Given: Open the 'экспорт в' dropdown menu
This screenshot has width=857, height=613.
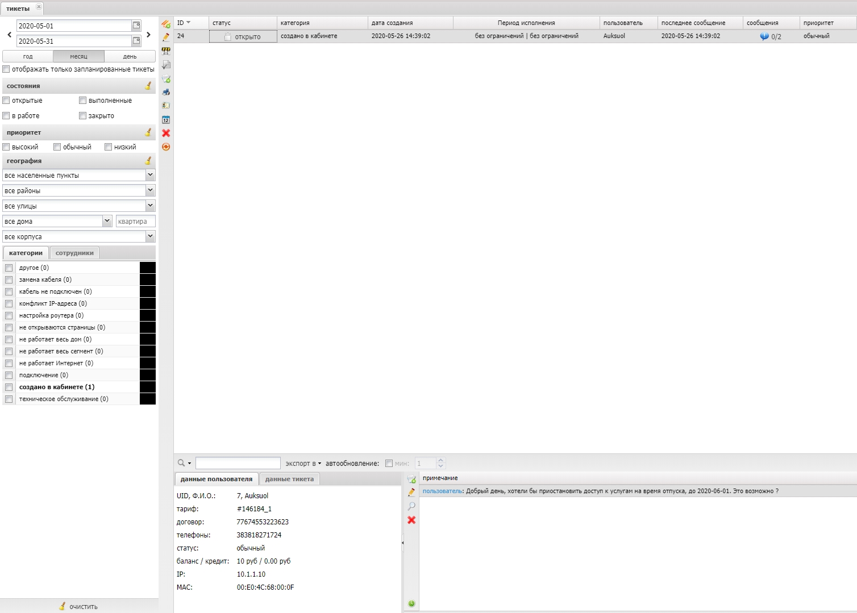Looking at the screenshot, I should click(303, 464).
